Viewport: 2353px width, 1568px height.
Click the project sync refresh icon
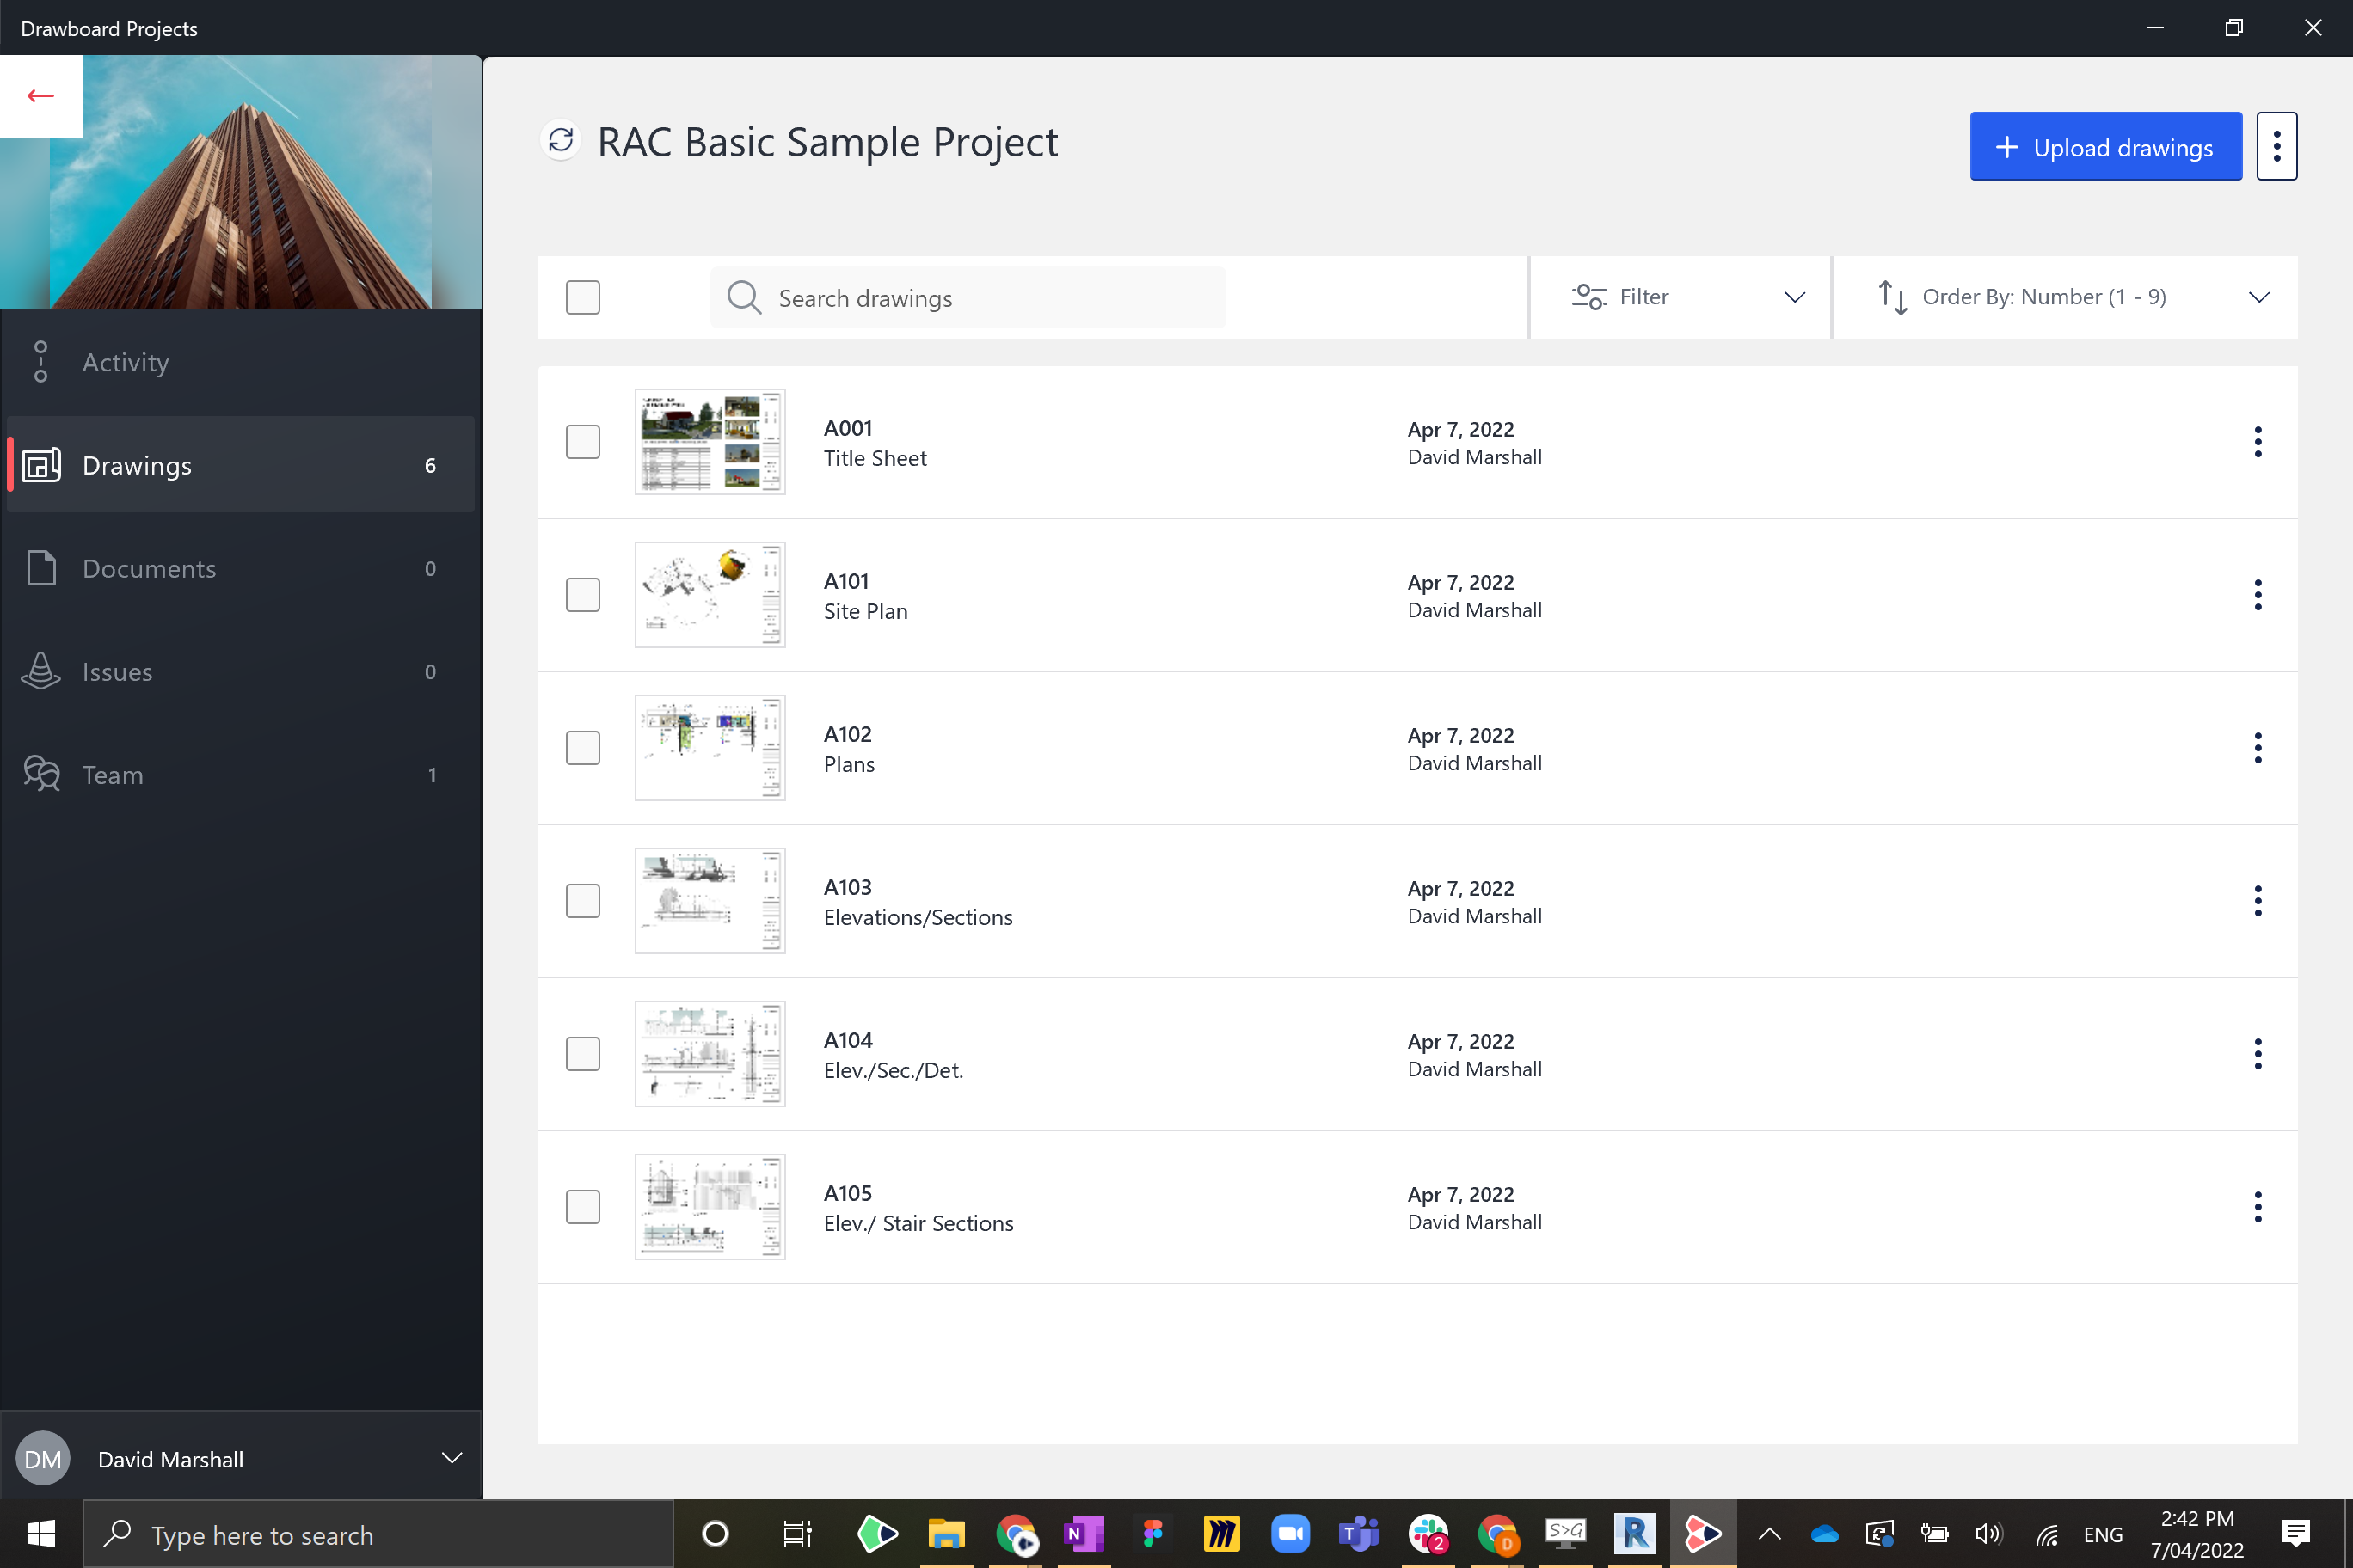click(x=562, y=141)
